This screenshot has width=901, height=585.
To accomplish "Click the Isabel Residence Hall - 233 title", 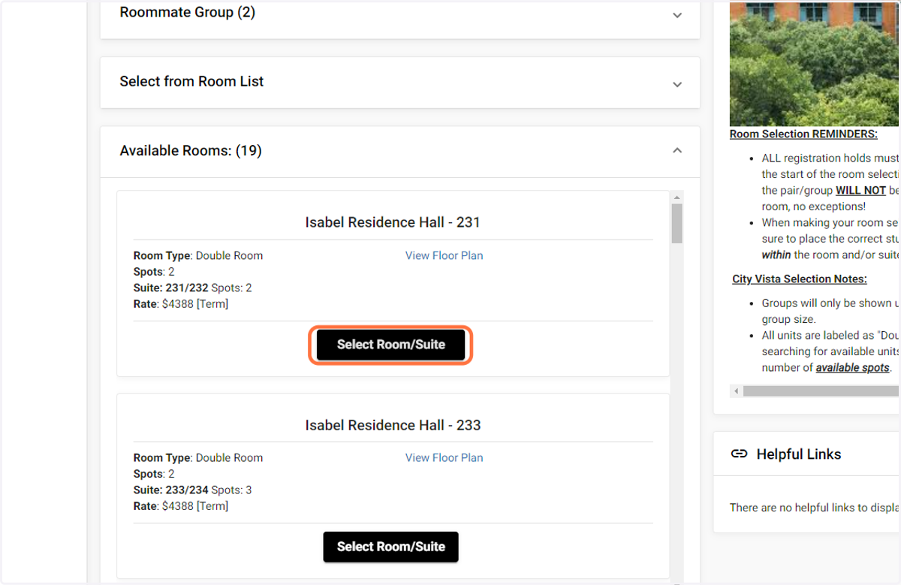I will [393, 425].
